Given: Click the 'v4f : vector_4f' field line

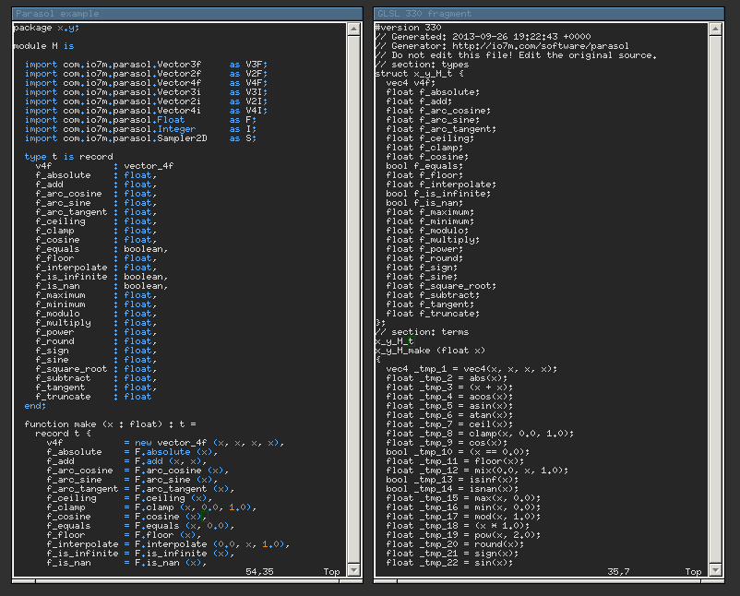Looking at the screenshot, I should click(104, 166).
